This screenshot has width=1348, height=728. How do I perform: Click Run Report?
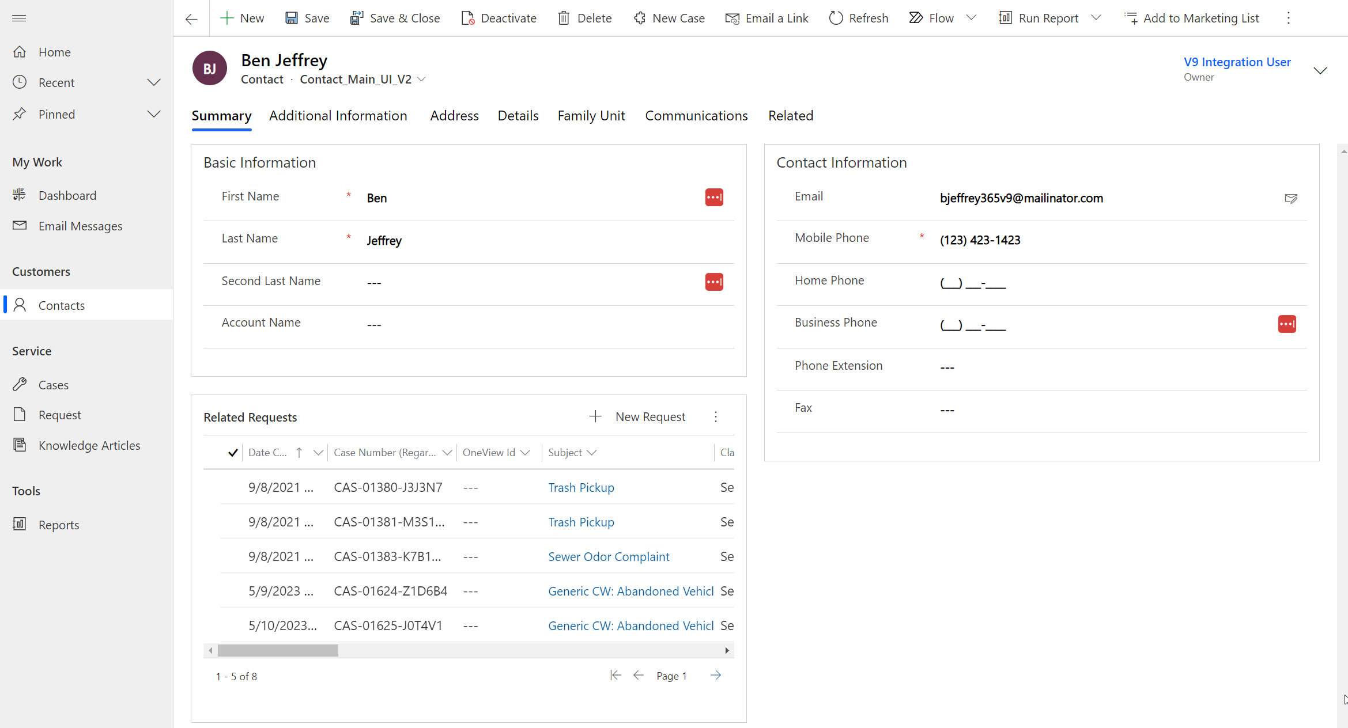click(1039, 18)
